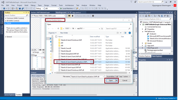The image size is (178, 100).
Task: Click the Search uap10.0 field
Action: tap(118, 29)
